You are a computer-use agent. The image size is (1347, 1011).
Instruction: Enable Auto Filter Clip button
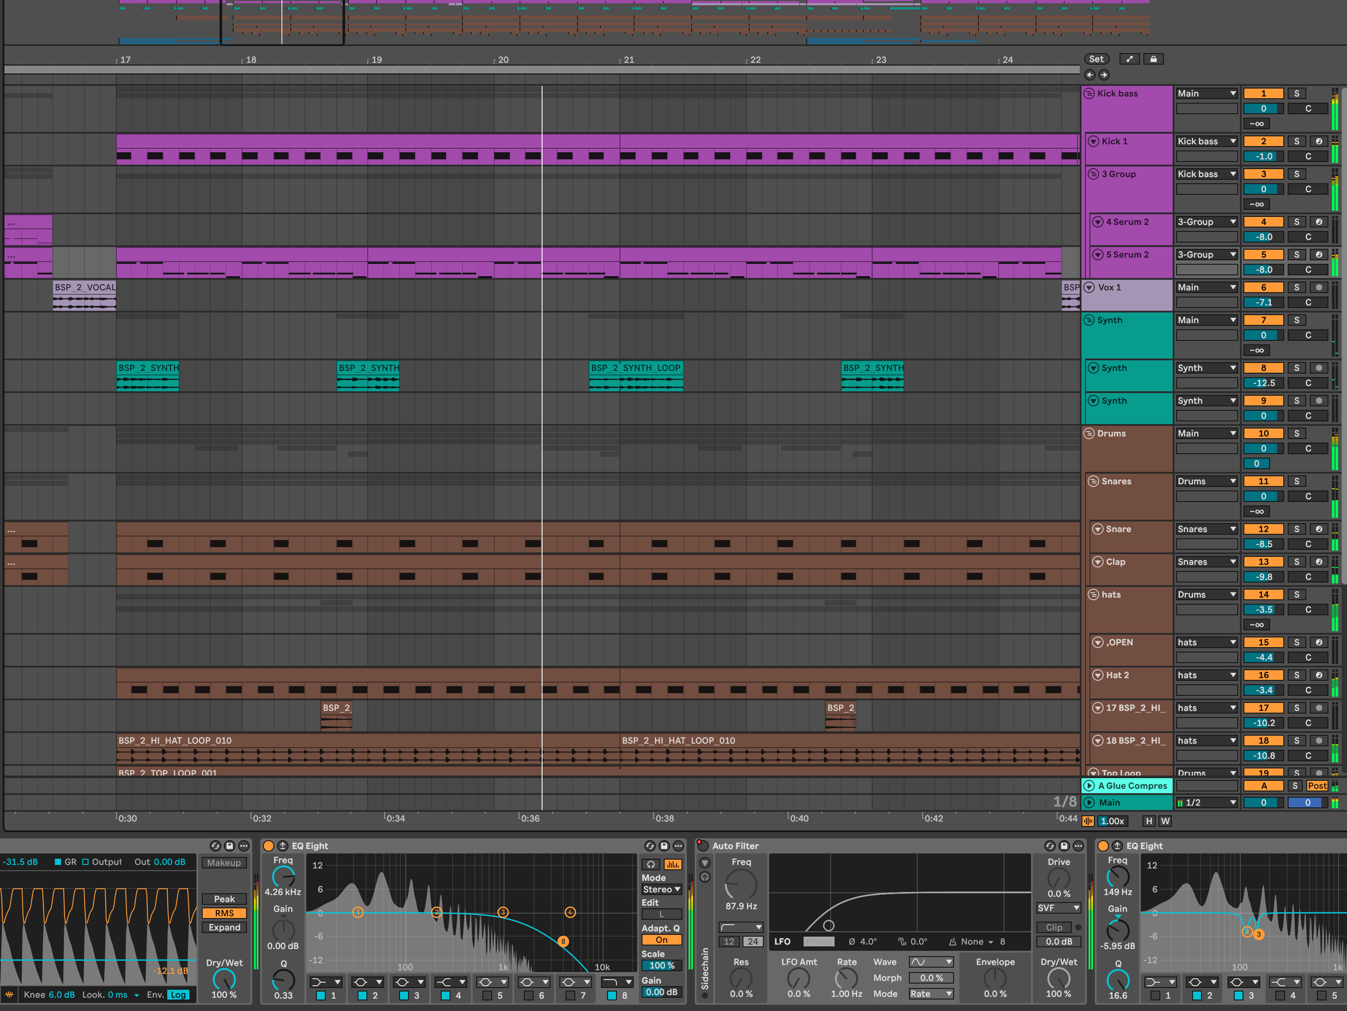pyautogui.click(x=1054, y=928)
